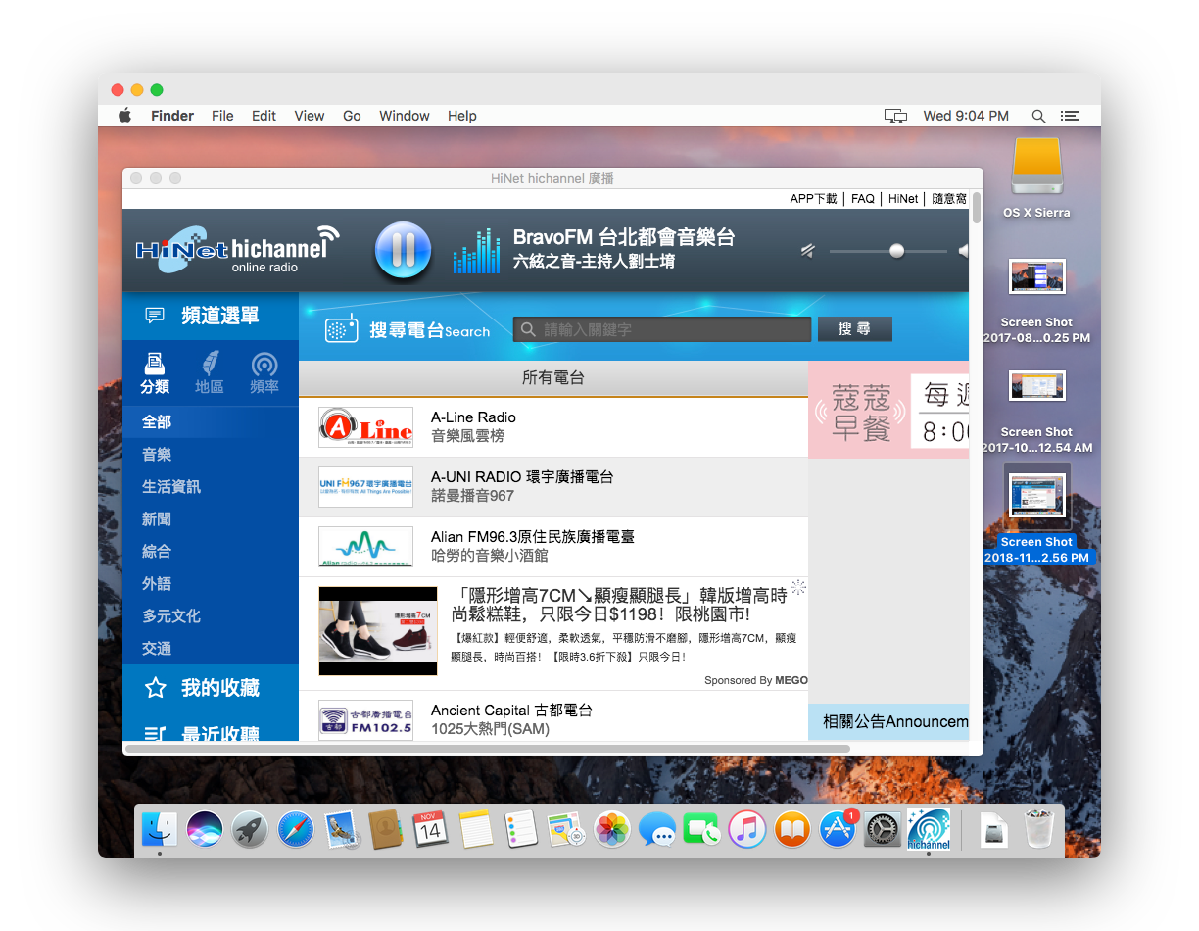Launch Safari from the Dock
The image size is (1199, 931).
295,831
